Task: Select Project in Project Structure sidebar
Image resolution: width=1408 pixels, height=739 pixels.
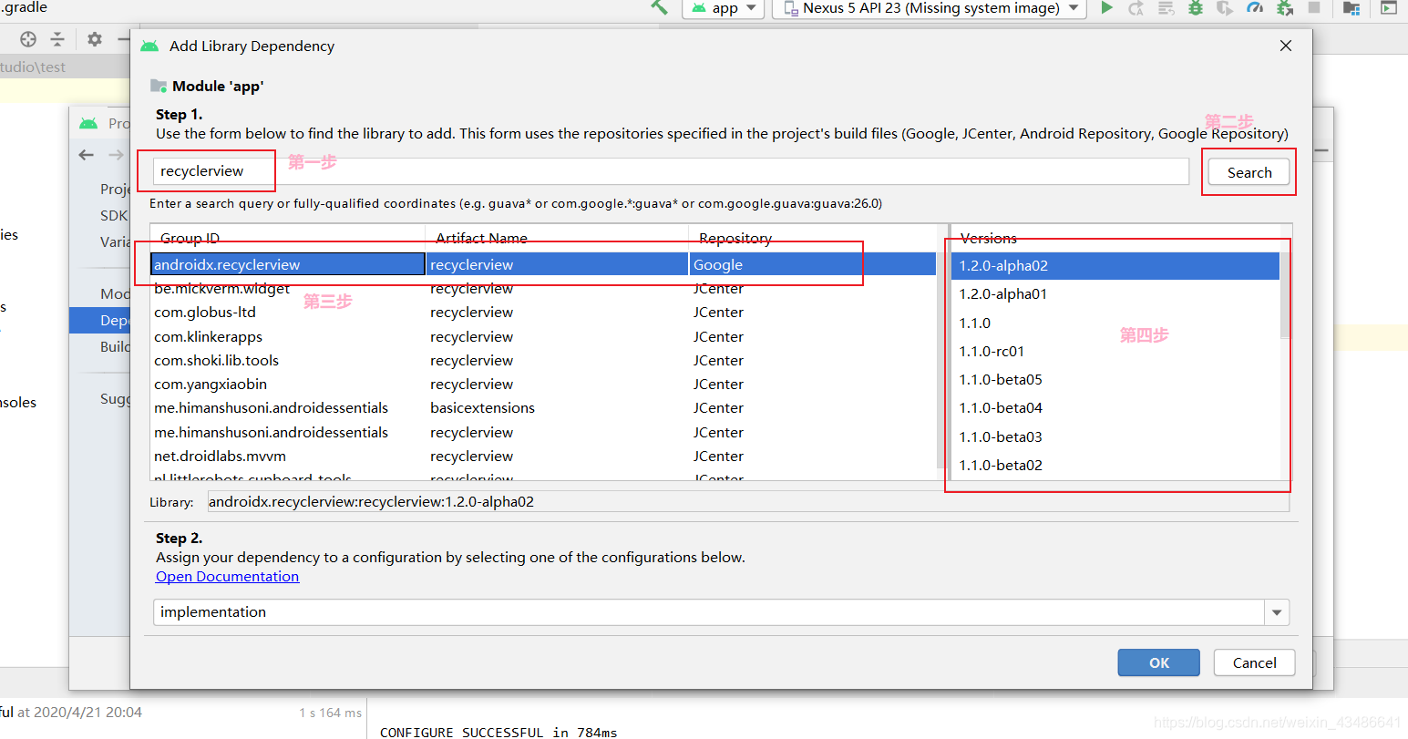Action: (114, 190)
